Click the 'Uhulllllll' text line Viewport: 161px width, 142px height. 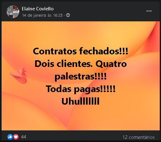pyautogui.click(x=80, y=101)
